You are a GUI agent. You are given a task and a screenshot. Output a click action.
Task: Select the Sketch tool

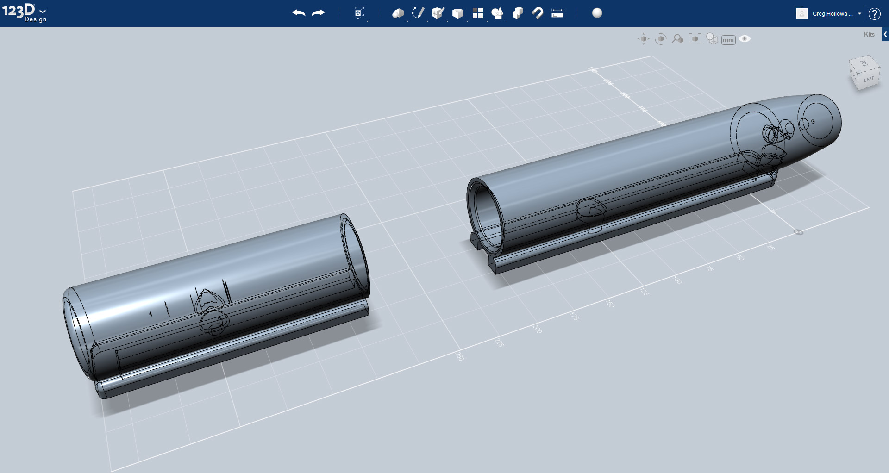(418, 13)
